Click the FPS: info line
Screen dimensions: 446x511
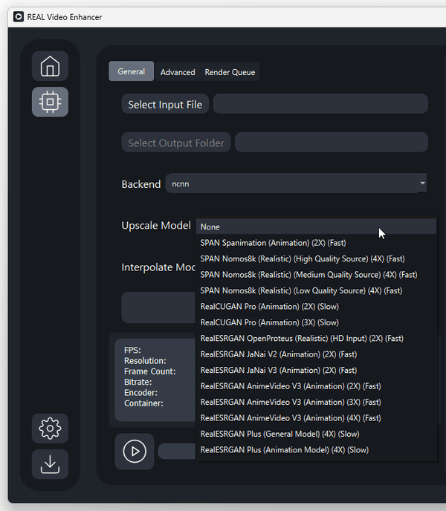132,350
